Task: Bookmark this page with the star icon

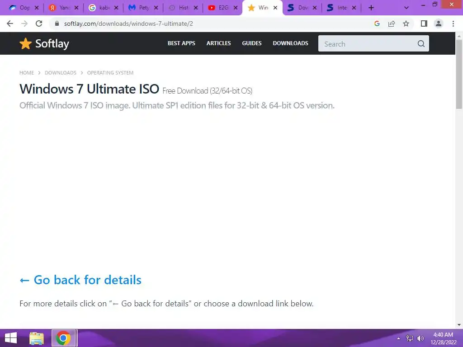Action: (406, 23)
